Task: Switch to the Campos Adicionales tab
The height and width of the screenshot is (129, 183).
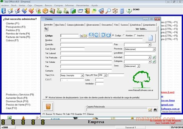Action: pyautogui.click(x=76, y=25)
